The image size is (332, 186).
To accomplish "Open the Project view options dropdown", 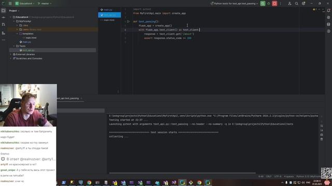I will 14,10.
